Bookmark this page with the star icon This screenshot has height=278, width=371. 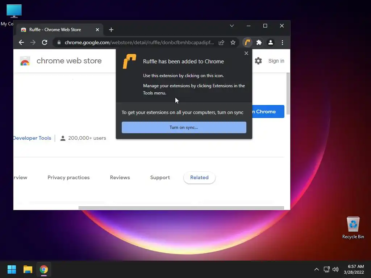[x=233, y=43]
